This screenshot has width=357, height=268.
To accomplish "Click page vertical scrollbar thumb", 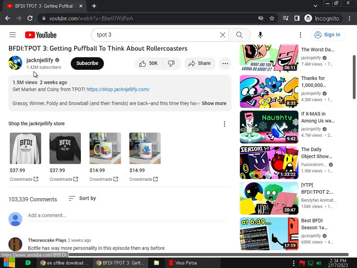I will [354, 77].
